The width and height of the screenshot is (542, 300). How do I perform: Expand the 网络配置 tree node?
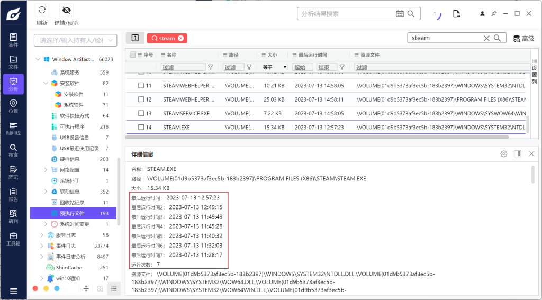point(46,170)
